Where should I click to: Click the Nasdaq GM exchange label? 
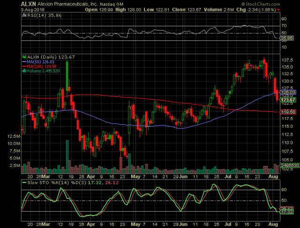point(112,4)
